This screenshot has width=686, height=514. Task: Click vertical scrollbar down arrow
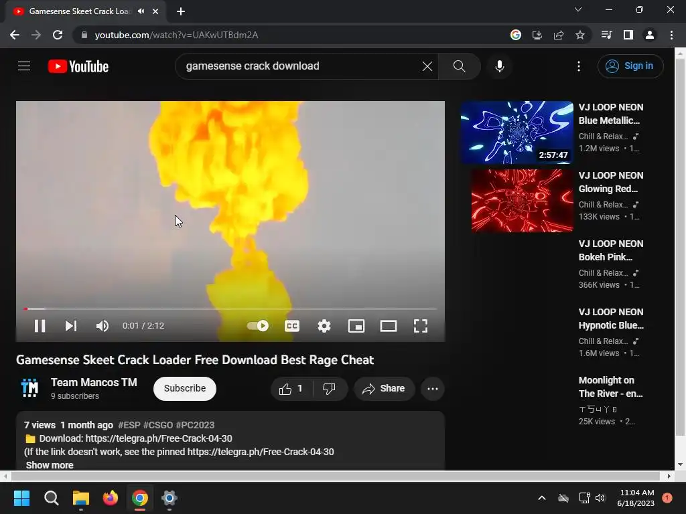click(x=680, y=464)
